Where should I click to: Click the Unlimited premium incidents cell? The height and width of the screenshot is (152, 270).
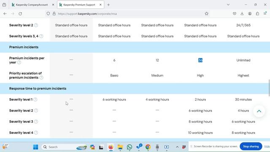coord(243,60)
